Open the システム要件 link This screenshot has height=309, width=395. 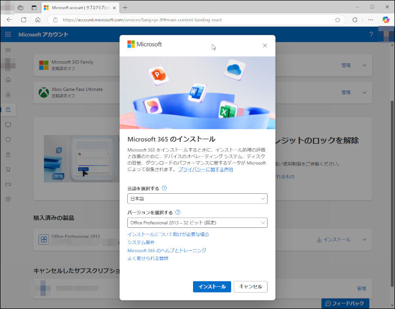(x=141, y=242)
